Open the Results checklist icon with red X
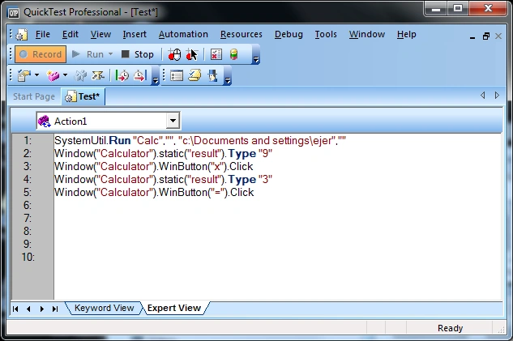Image resolution: width=513 pixels, height=341 pixels. tap(216, 54)
